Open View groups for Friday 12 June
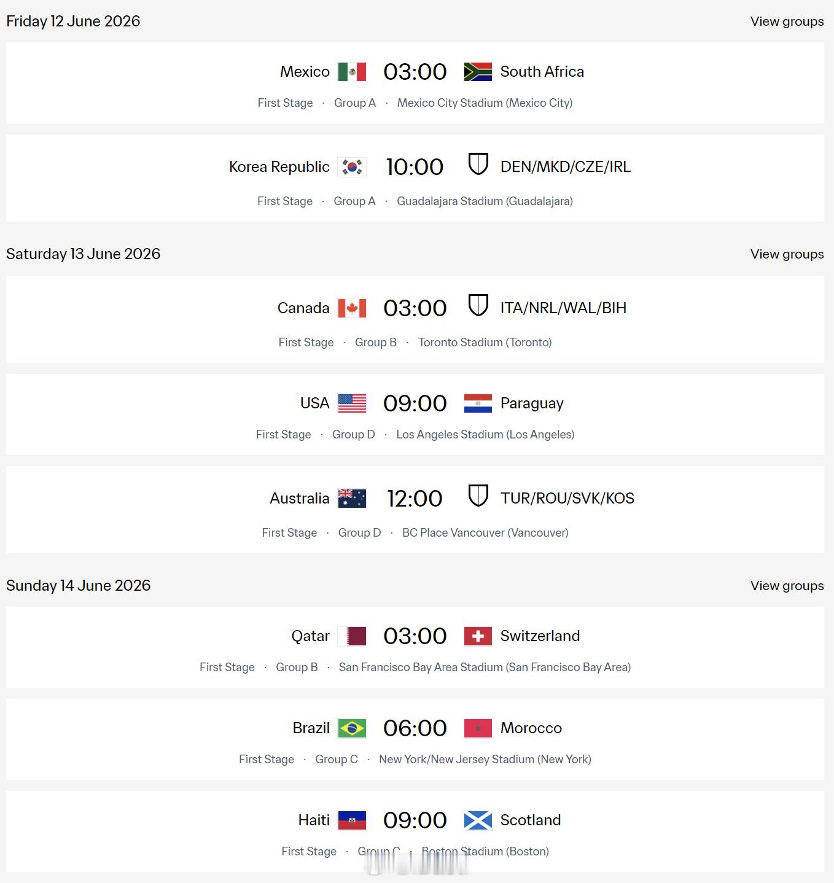834x883 pixels. pyautogui.click(x=787, y=21)
